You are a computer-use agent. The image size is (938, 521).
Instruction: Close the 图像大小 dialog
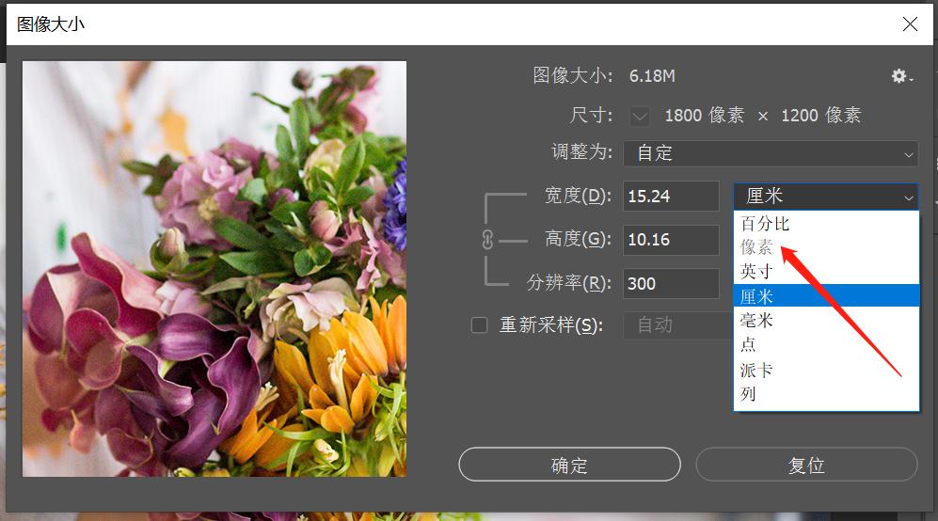pos(910,24)
